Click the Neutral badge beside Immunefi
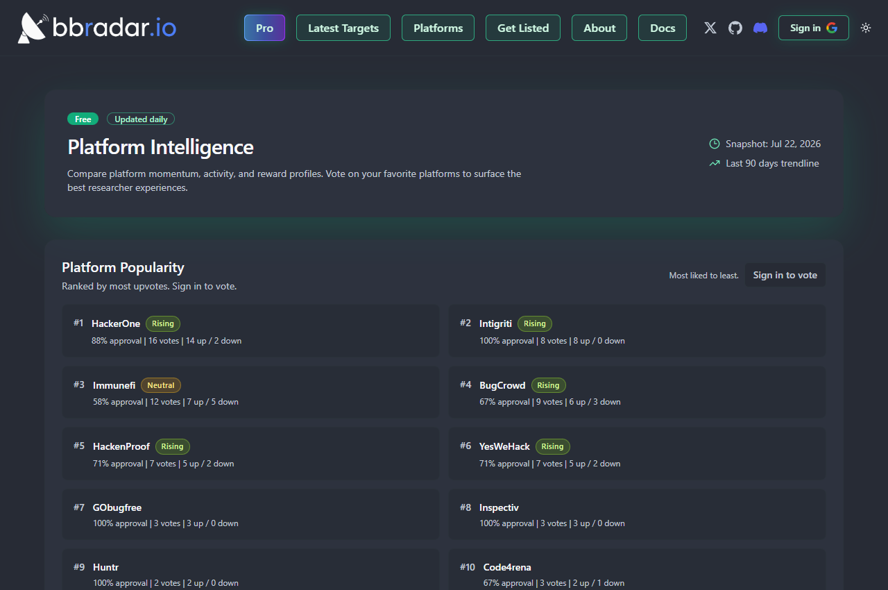888x590 pixels. point(161,385)
